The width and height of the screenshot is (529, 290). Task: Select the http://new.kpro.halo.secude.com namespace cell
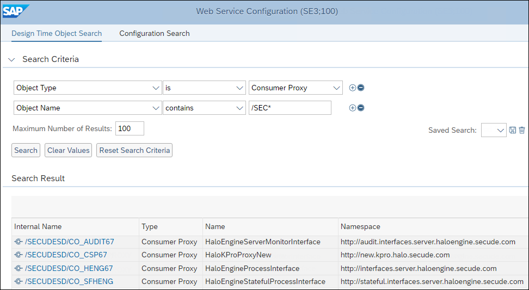click(x=434, y=255)
